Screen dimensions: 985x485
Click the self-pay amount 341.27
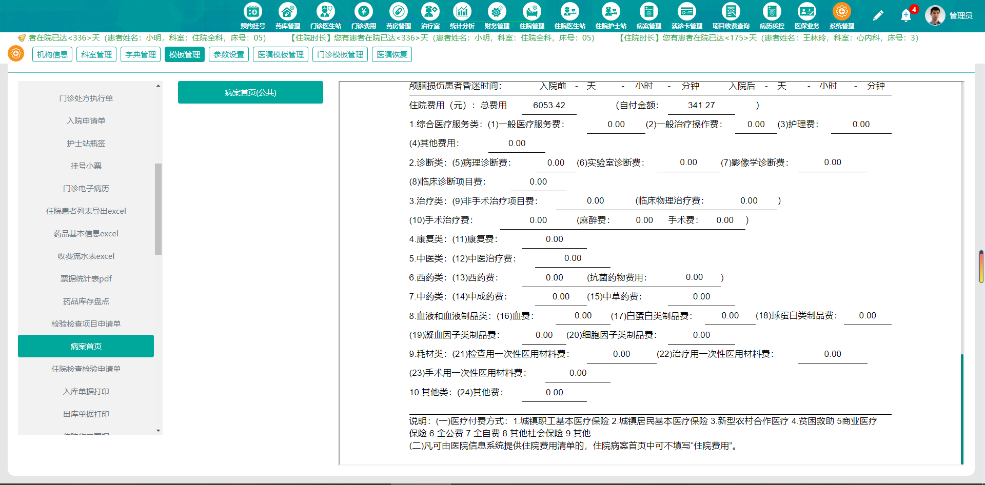(701, 105)
